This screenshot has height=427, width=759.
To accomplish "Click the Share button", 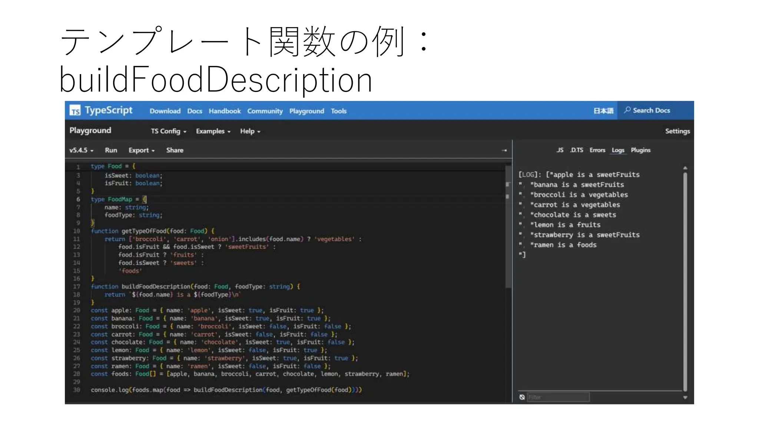I will (x=175, y=150).
